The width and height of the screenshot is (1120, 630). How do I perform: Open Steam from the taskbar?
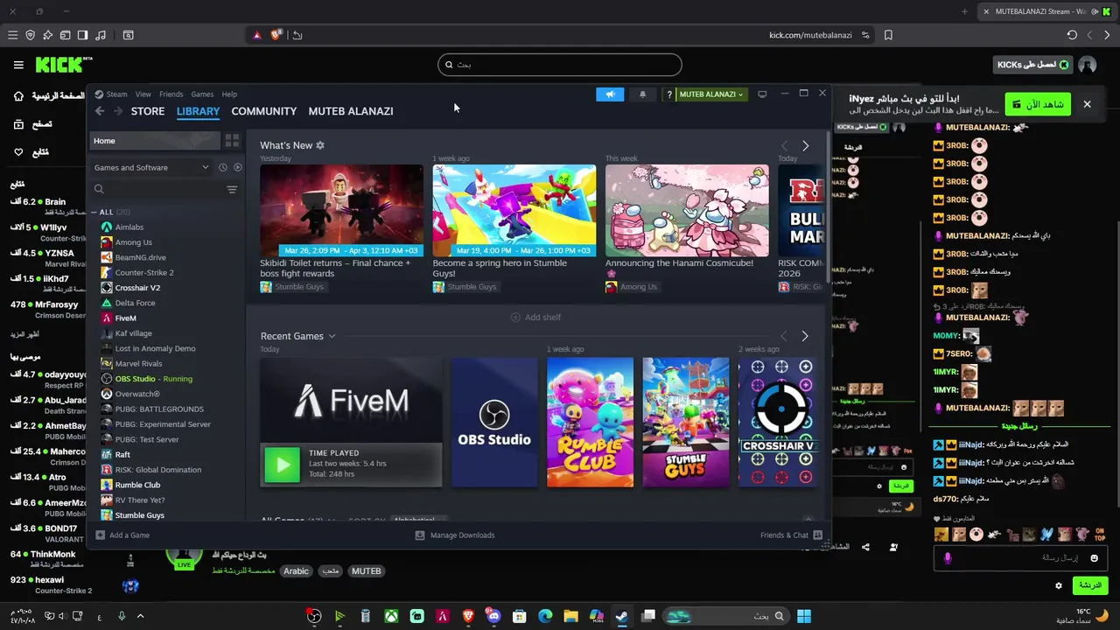coord(621,616)
